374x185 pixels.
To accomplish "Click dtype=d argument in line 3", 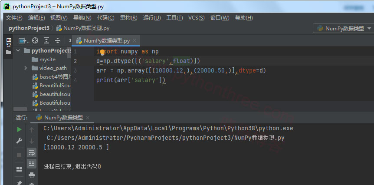I will click(250, 71).
